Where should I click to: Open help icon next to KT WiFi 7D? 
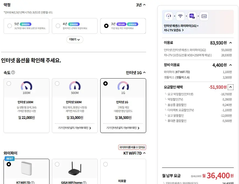click(x=32, y=183)
